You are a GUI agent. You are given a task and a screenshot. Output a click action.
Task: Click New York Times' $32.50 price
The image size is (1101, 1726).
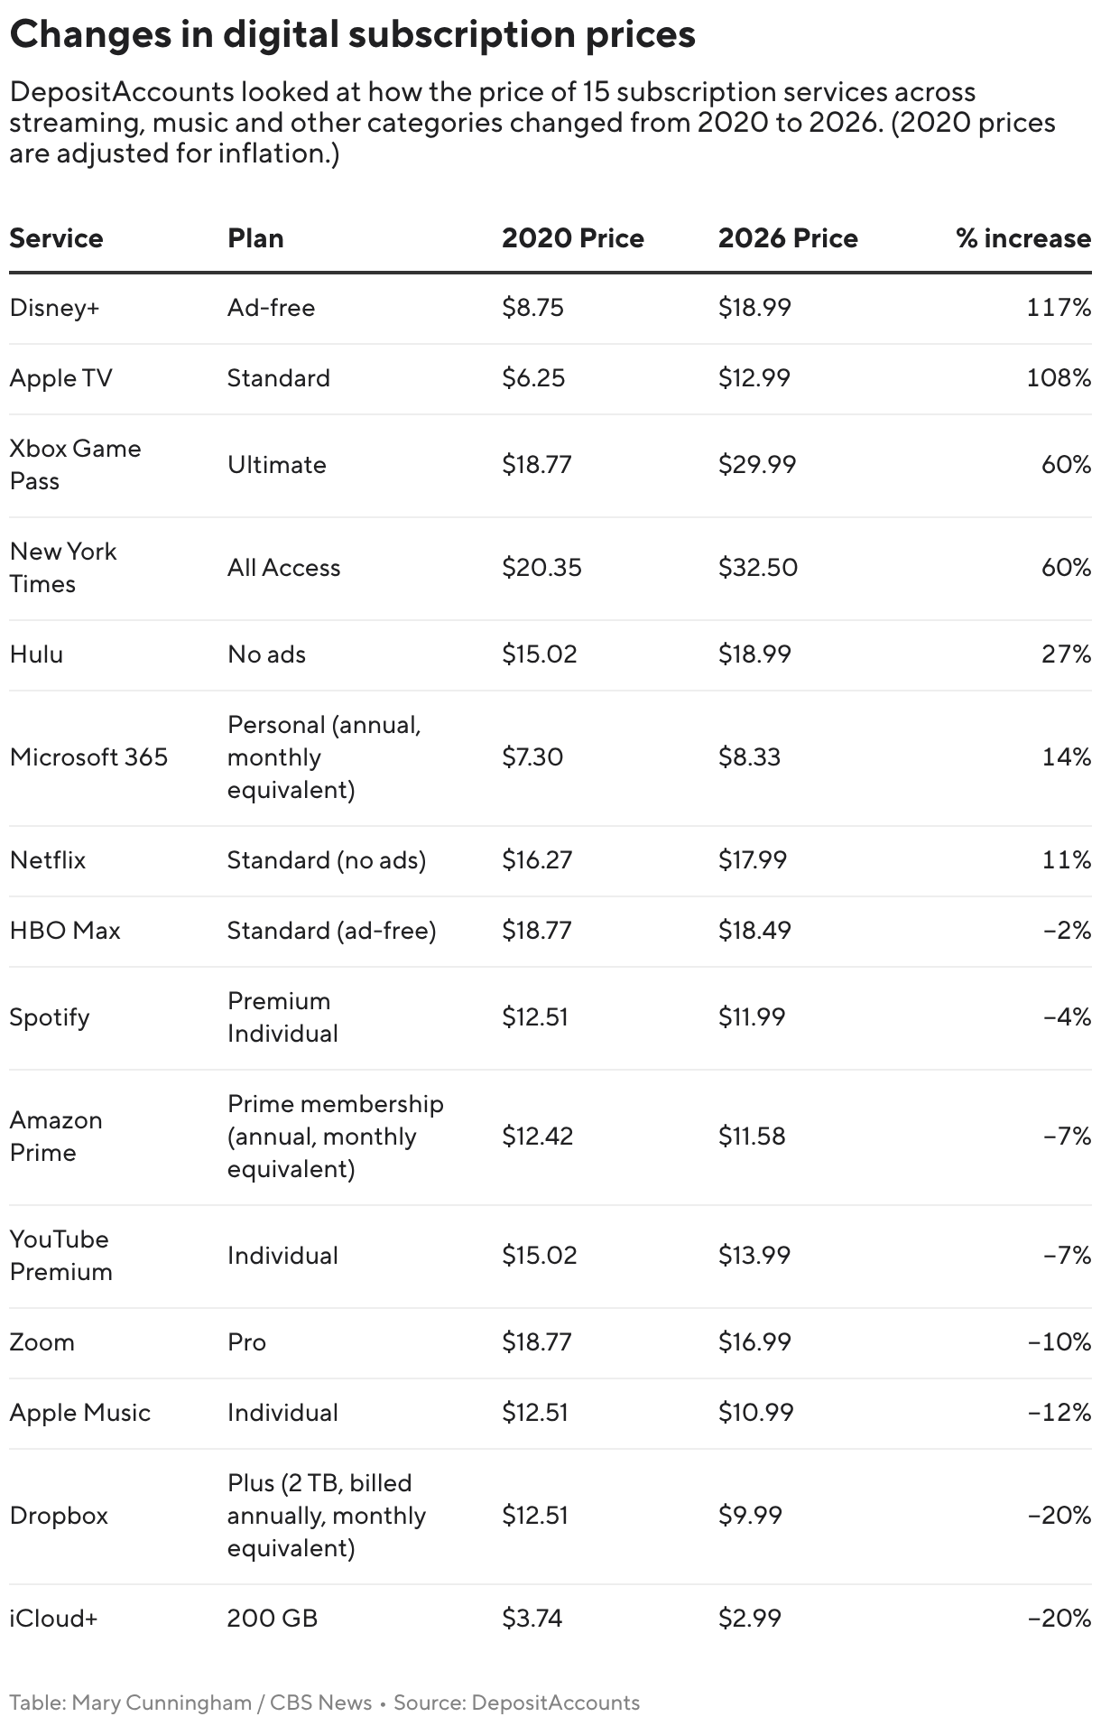coord(758,568)
